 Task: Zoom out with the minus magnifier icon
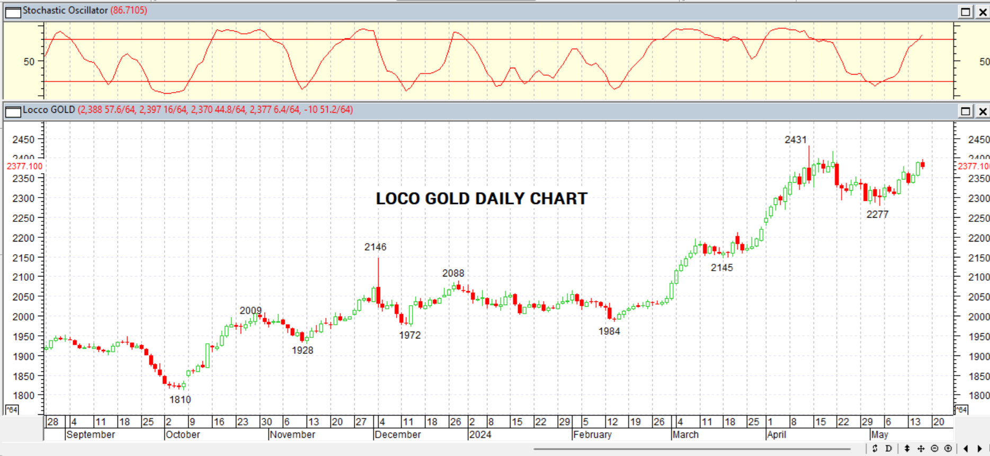[935, 449]
